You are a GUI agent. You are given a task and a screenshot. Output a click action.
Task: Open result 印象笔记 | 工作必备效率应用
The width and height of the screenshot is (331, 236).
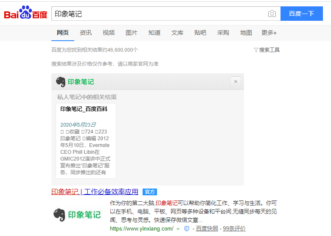tap(95, 192)
